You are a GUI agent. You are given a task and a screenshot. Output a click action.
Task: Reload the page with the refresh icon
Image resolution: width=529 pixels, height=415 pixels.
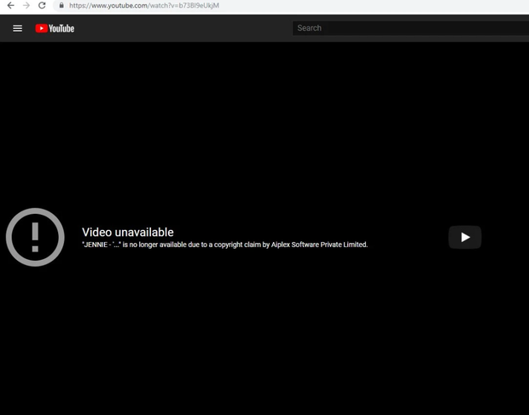42,5
